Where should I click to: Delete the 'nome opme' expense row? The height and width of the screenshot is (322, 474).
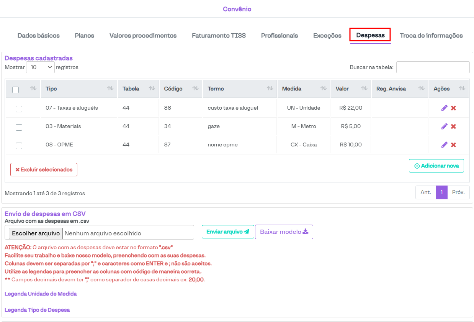(453, 145)
